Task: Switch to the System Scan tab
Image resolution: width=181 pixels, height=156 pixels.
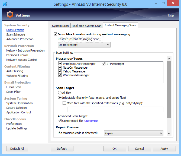Action: point(60,26)
